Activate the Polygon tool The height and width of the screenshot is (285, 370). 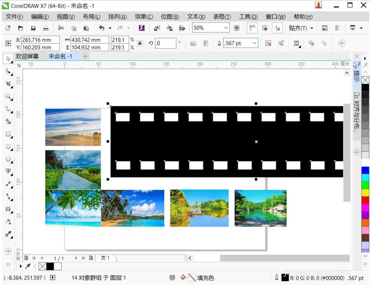click(x=8, y=159)
